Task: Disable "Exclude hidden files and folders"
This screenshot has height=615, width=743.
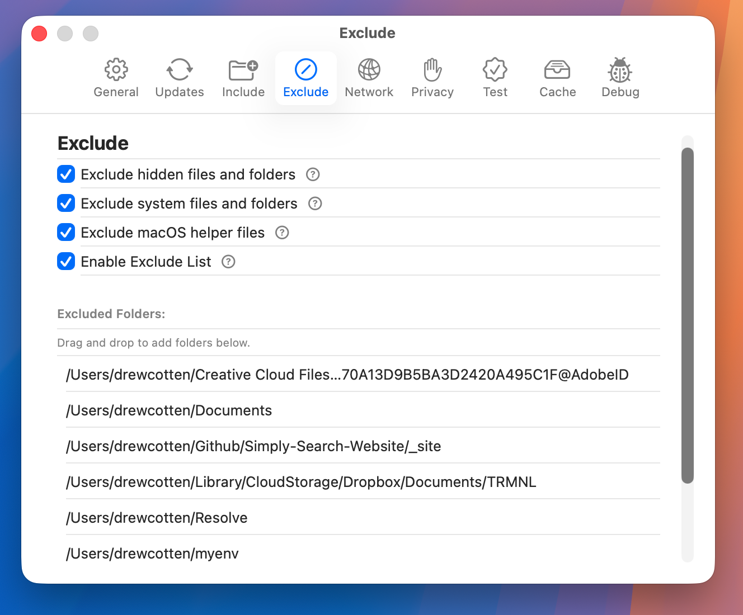Action: (x=65, y=174)
